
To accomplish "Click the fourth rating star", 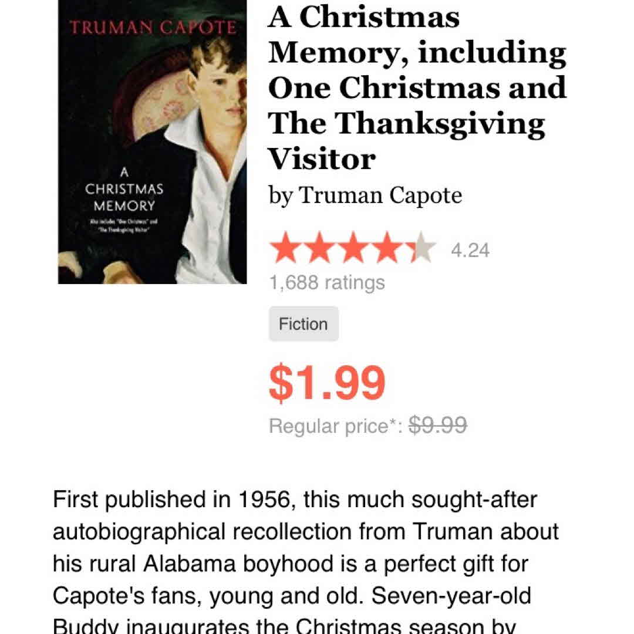I will tap(387, 249).
